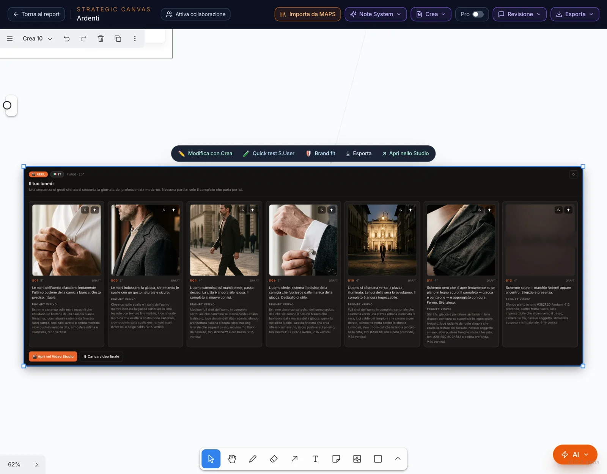The image size is (607, 474).
Task: Select the rectangle shape tool
Action: (x=378, y=459)
